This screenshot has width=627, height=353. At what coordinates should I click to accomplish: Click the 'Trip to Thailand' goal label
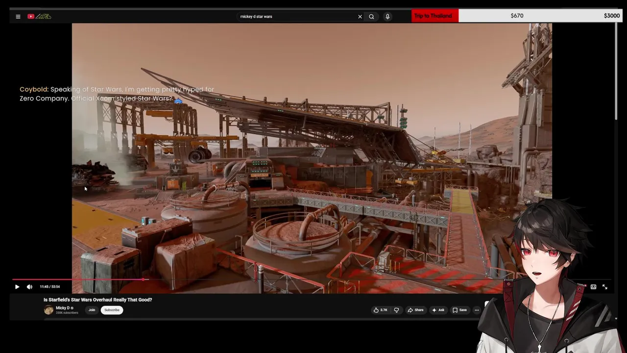coord(433,16)
